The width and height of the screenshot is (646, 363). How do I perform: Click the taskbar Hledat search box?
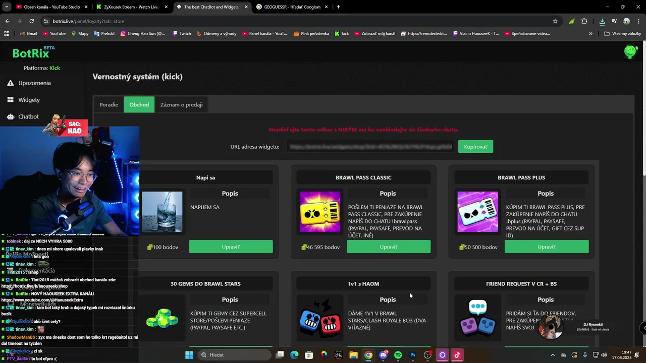pos(234,355)
